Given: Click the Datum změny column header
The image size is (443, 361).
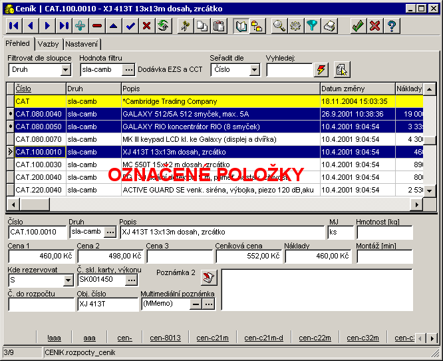Looking at the screenshot, I should 356,89.
